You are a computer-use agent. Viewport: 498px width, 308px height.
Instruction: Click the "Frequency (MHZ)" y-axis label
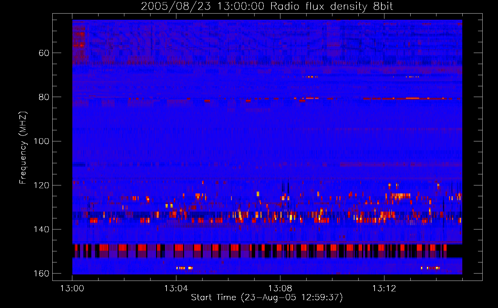click(x=23, y=148)
